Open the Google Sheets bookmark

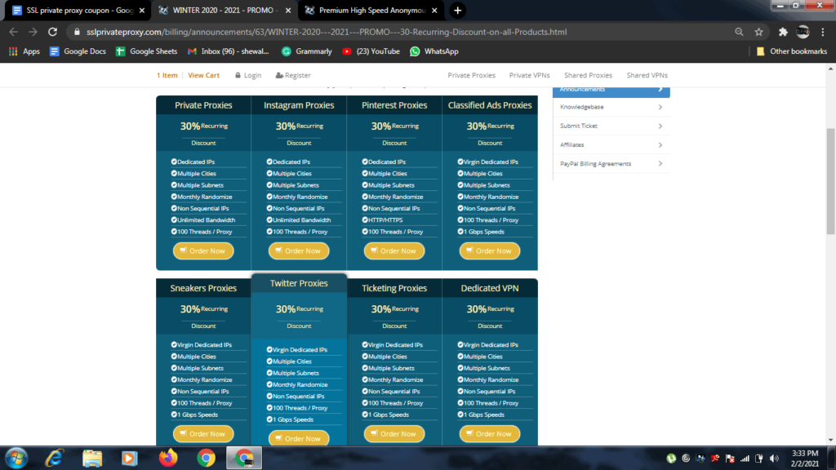[x=147, y=51]
